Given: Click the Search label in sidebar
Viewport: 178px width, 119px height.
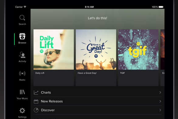Looking at the screenshot, I should [22, 24].
